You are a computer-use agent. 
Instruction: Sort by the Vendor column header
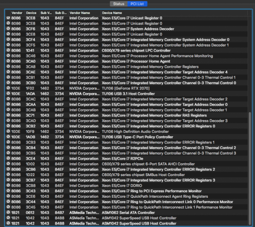17,13
